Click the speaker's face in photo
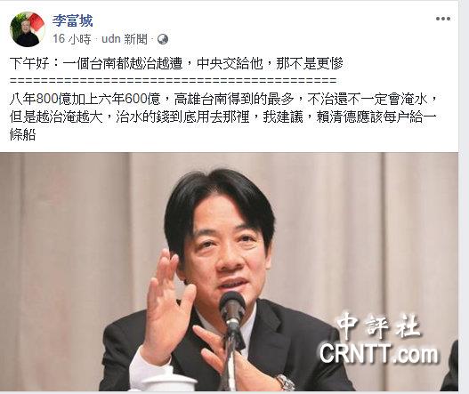This screenshot has width=469, height=394. pyautogui.click(x=227, y=253)
